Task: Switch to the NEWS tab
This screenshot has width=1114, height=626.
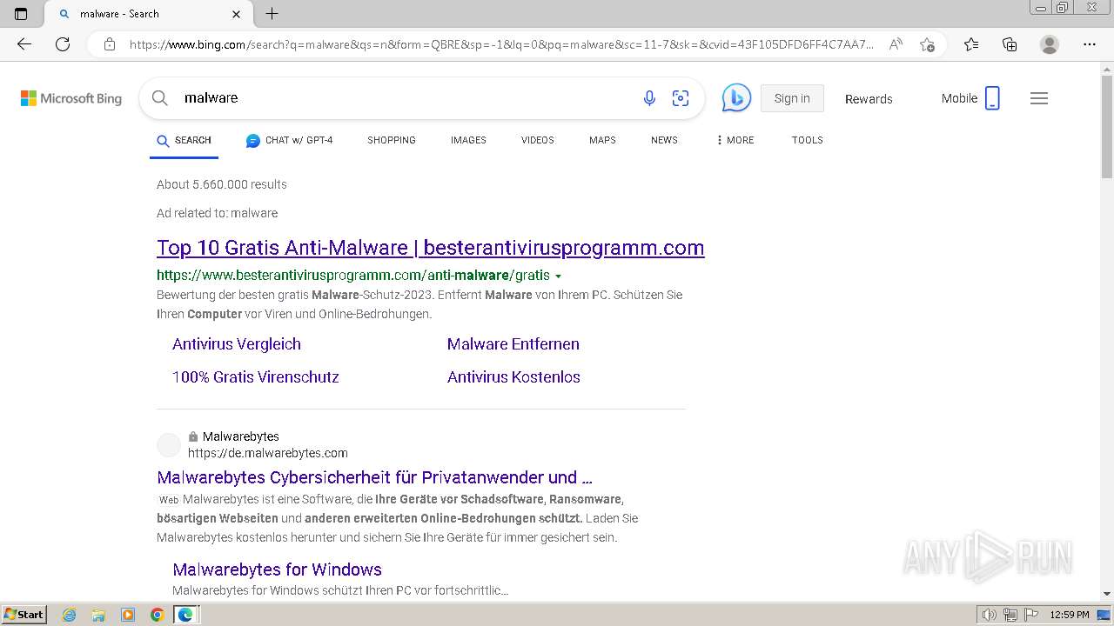Action: point(664,140)
